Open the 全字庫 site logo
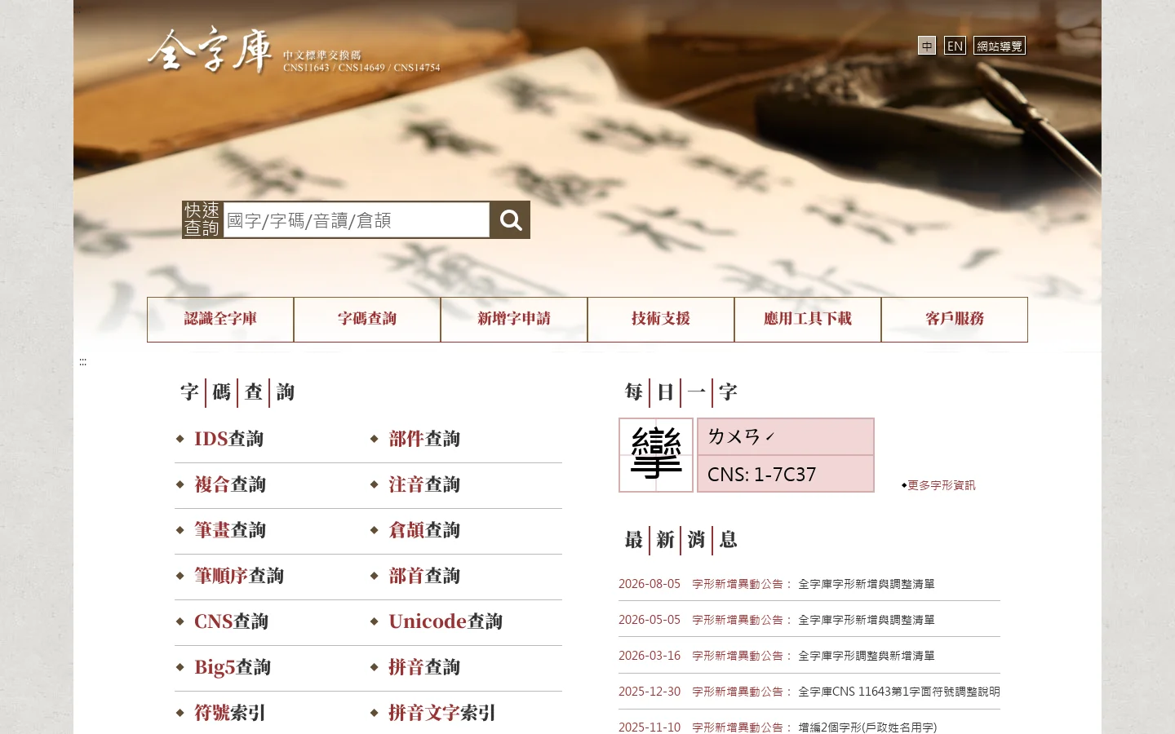Image resolution: width=1175 pixels, height=734 pixels. pos(294,51)
